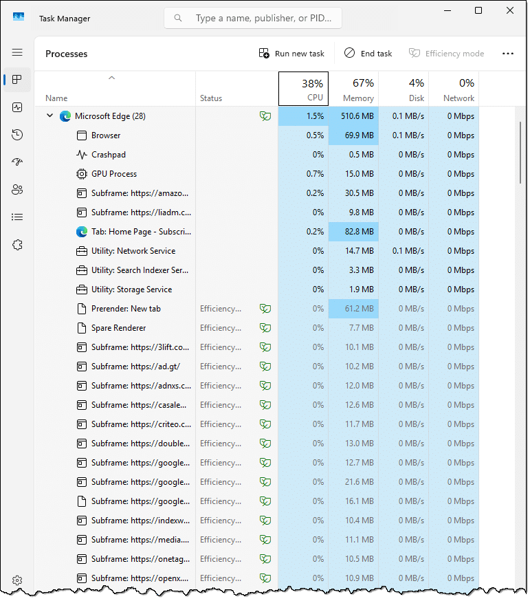Click End task

[368, 54]
